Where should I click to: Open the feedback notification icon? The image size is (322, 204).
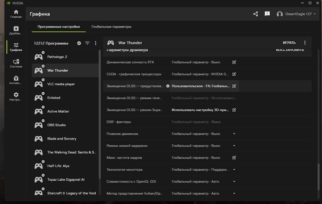tap(267, 14)
